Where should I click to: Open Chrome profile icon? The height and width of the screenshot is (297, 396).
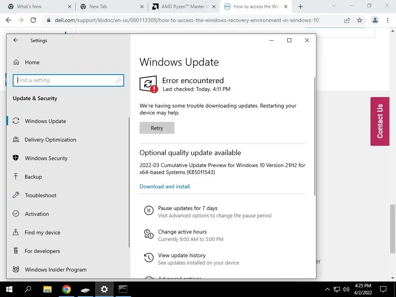375,20
